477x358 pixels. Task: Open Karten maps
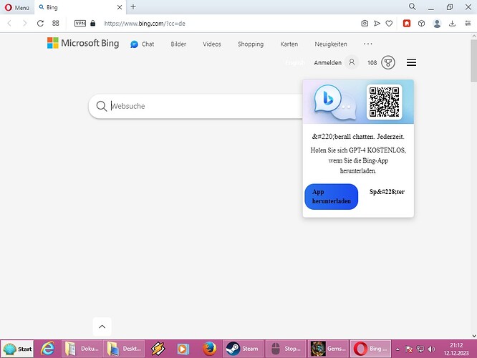point(289,44)
